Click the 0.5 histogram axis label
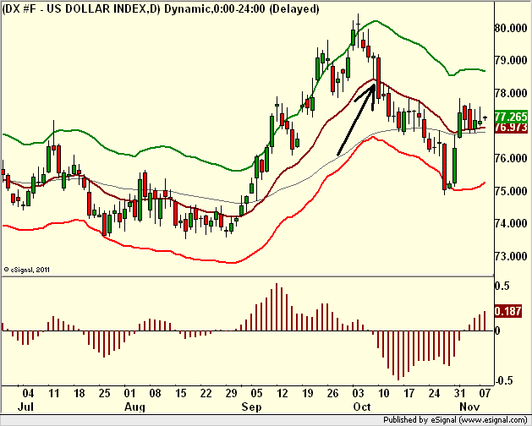Image resolution: width=532 pixels, height=426 pixels. 502,286
